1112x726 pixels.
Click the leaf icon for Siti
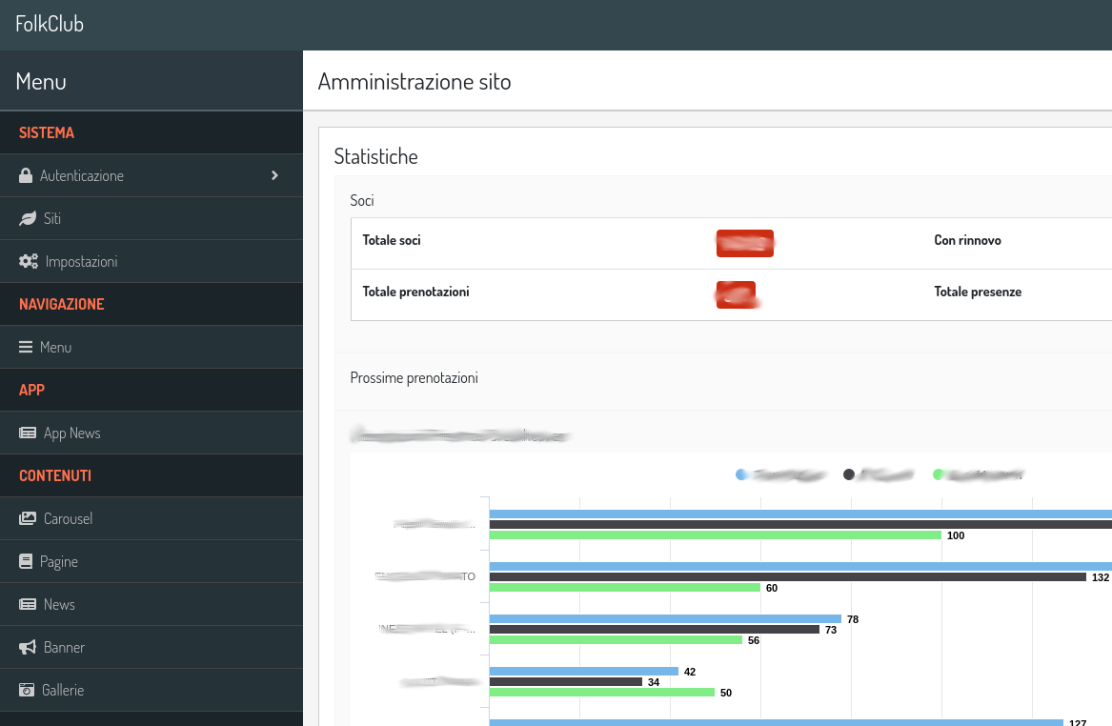click(28, 219)
